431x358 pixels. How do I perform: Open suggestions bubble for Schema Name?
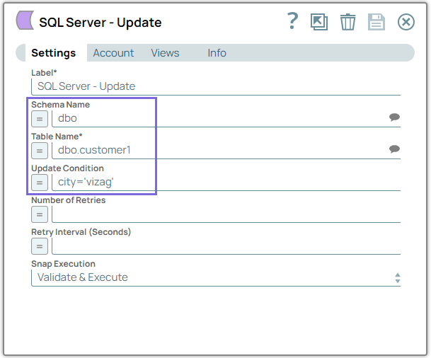click(394, 117)
